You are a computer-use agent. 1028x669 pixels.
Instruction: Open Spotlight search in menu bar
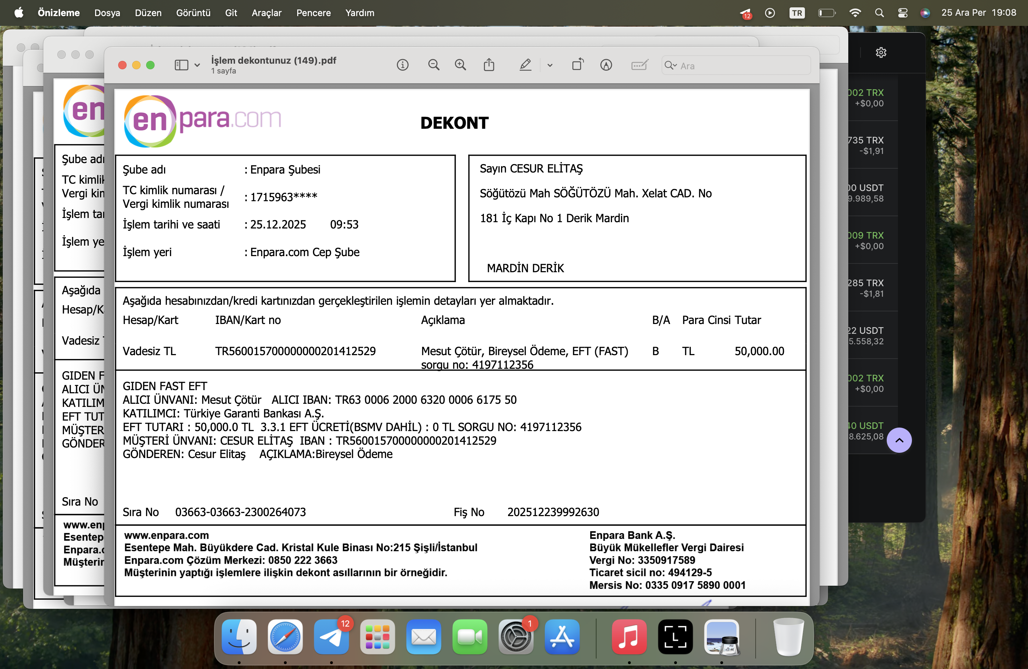(879, 13)
